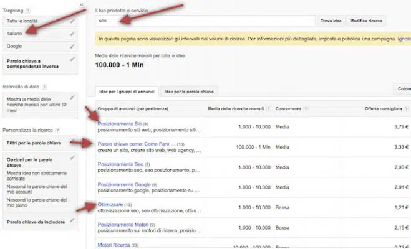This screenshot has width=411, height=249.
Task: Open help icon beside Concorrenza column
Action: tap(306, 109)
